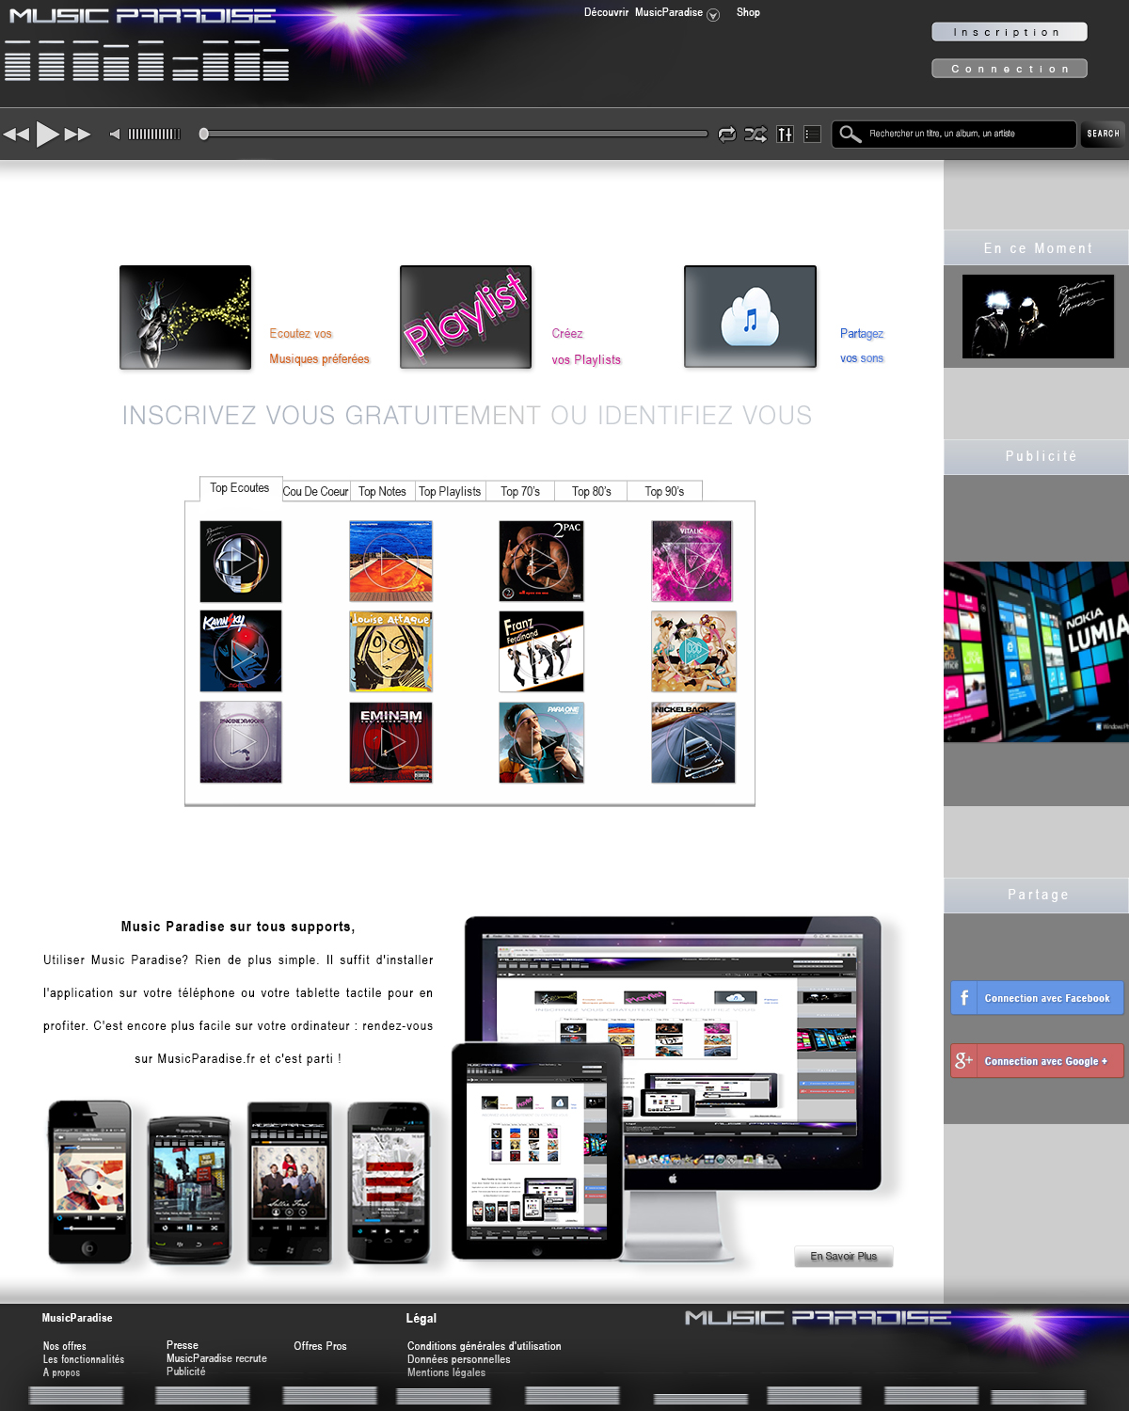This screenshot has width=1129, height=1411.
Task: Switch to the Top Playlists tab
Action: click(450, 491)
